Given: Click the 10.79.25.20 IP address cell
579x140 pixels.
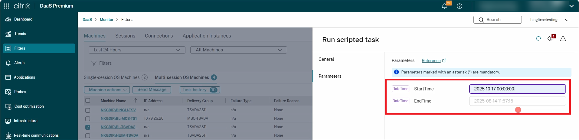Looking at the screenshot, I should [x=154, y=119].
